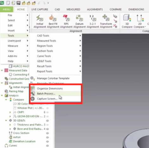
Task: Click the Datum Alignment icon
Action: [x=80, y=18]
